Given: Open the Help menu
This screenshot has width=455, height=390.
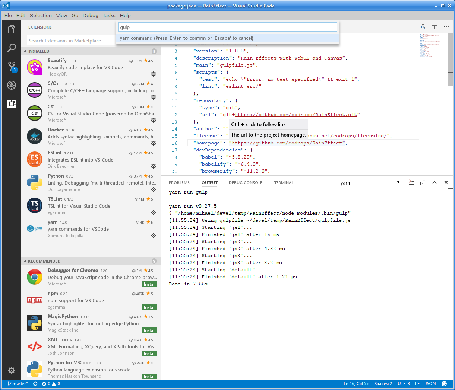Looking at the screenshot, I should click(125, 15).
